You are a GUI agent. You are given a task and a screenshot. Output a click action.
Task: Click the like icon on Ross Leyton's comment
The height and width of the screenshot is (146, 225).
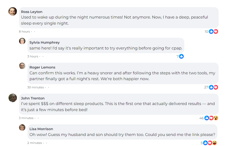point(211,31)
